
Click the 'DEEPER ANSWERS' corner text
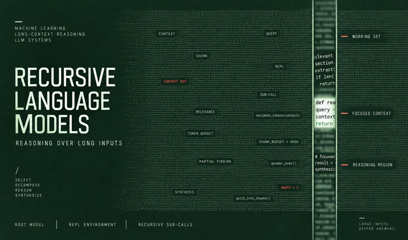tap(377, 229)
